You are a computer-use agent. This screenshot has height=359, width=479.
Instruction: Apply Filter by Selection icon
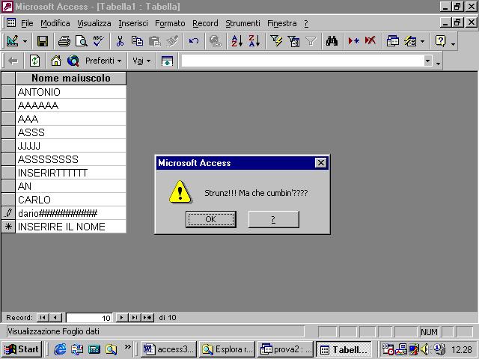point(276,41)
